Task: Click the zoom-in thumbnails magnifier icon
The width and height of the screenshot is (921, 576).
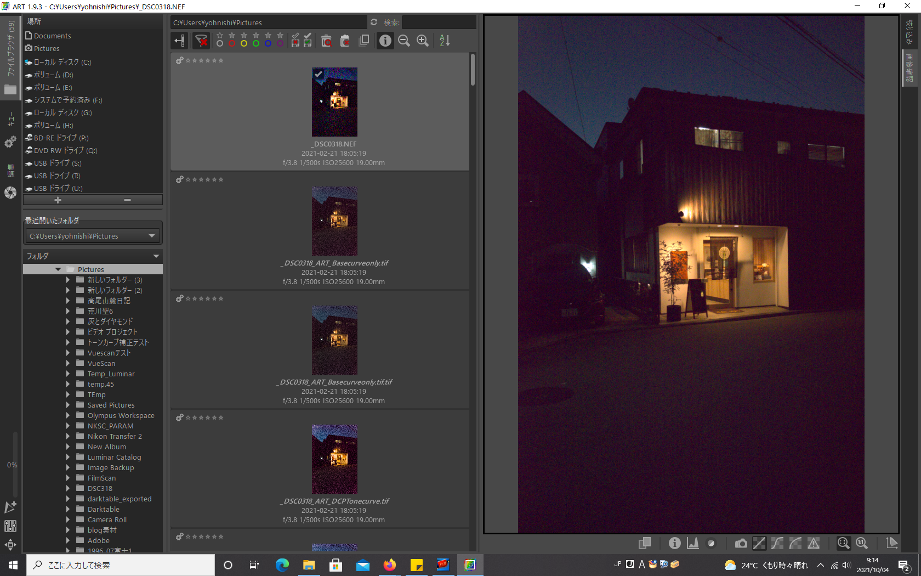Action: 423,41
